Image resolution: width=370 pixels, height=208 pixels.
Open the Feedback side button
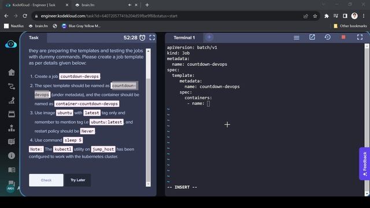coord(365,164)
